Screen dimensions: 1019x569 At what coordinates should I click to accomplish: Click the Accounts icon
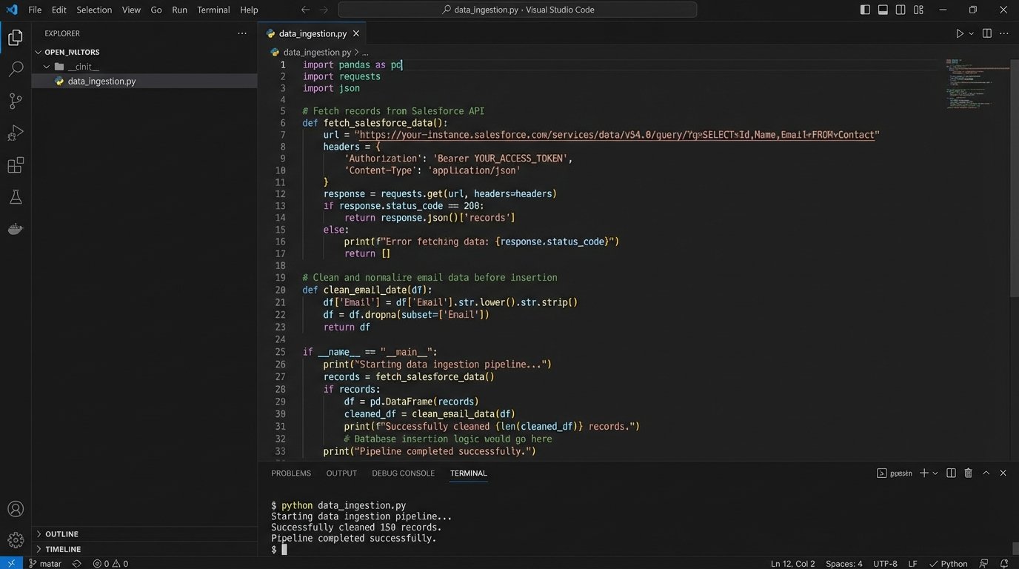(16, 509)
